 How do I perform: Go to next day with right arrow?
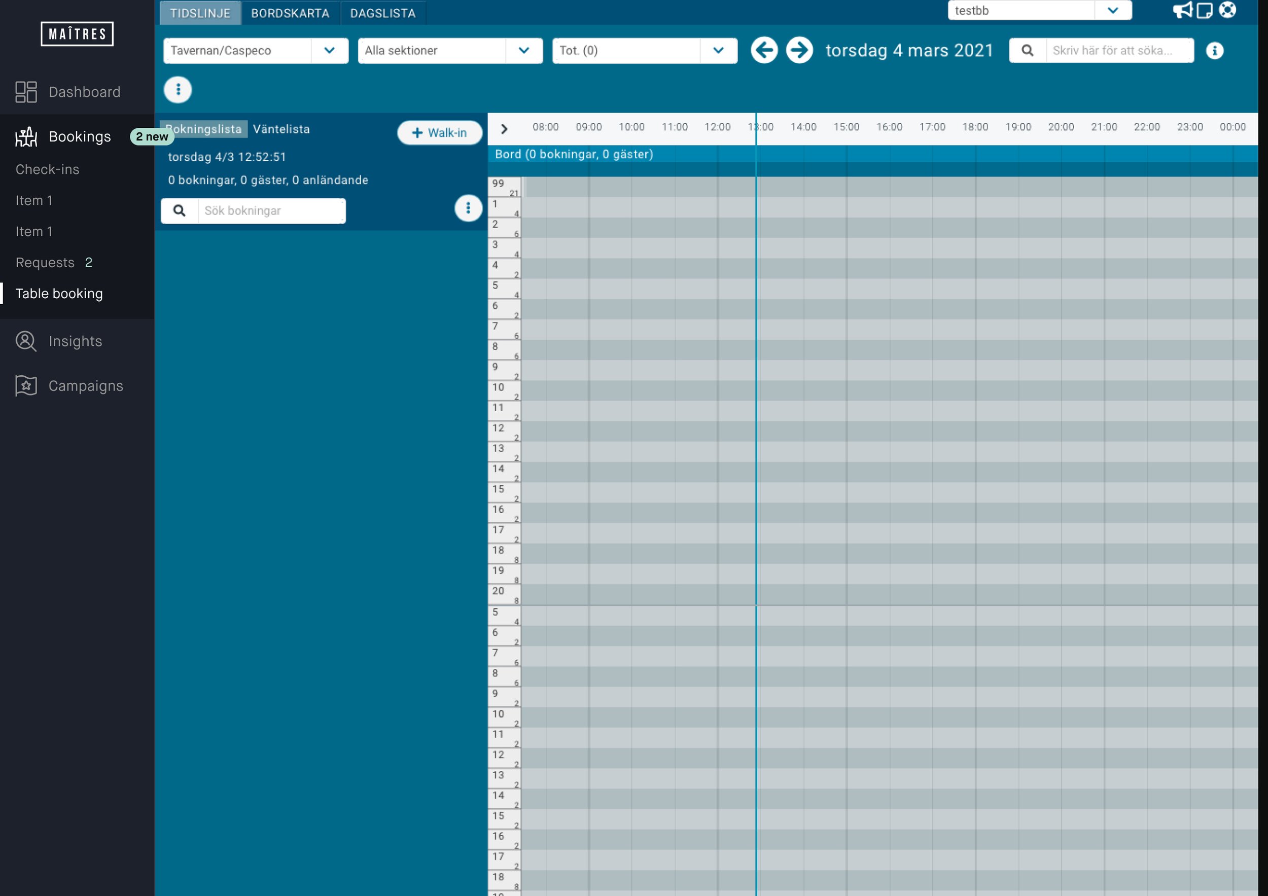coord(799,50)
